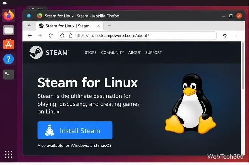This screenshot has width=249, height=165.
Task: Click the 'Steam for Linux' heading
Action: click(87, 82)
